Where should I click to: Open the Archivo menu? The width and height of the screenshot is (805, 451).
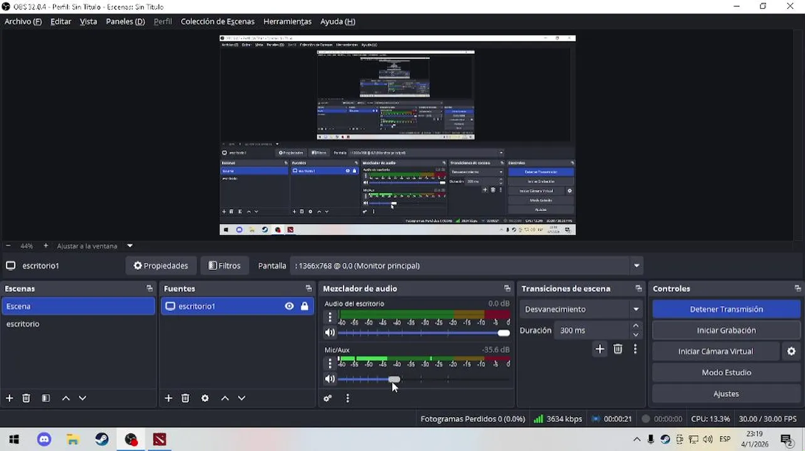(23, 21)
